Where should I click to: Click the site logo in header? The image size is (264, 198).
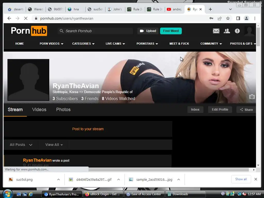[29, 31]
